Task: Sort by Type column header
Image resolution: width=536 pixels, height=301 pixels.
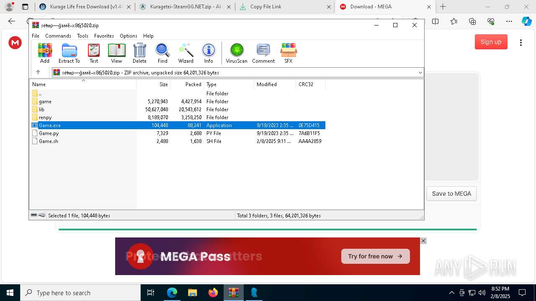Action: click(x=229, y=84)
